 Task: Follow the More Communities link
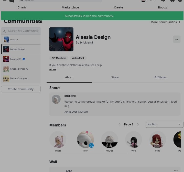pyautogui.click(x=165, y=22)
